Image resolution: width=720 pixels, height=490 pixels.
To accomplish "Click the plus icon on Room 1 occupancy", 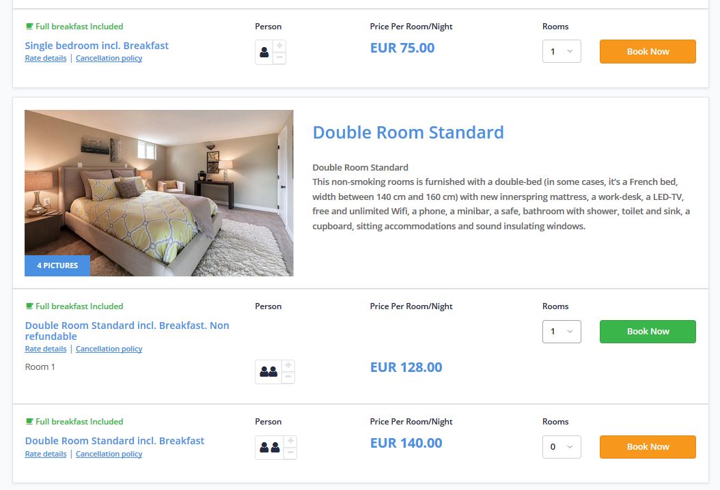I will (x=288, y=365).
